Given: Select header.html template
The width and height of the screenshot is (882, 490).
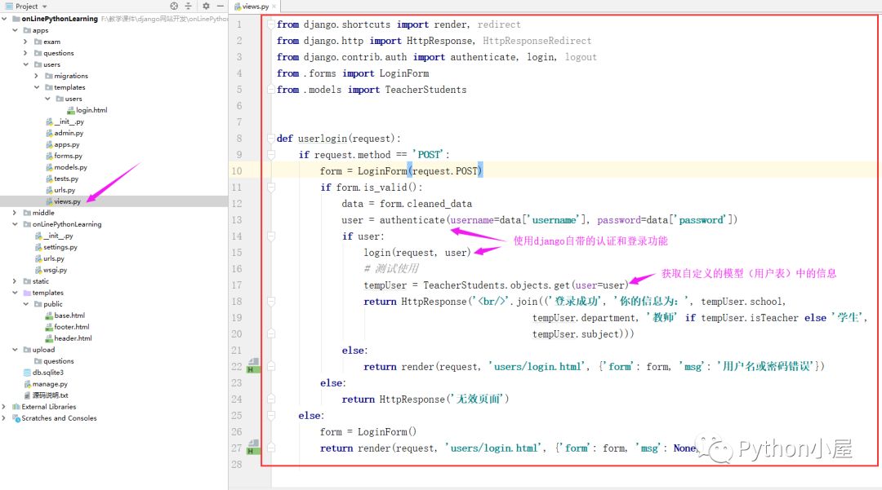Looking at the screenshot, I should point(73,338).
